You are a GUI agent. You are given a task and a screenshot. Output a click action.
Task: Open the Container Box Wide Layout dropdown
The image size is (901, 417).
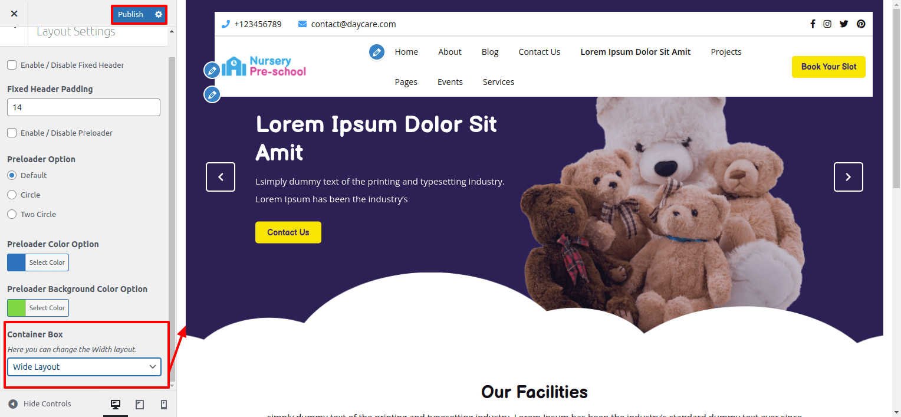pos(84,367)
